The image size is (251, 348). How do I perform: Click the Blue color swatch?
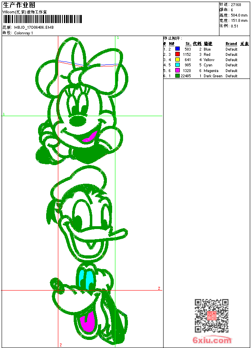point(177,49)
